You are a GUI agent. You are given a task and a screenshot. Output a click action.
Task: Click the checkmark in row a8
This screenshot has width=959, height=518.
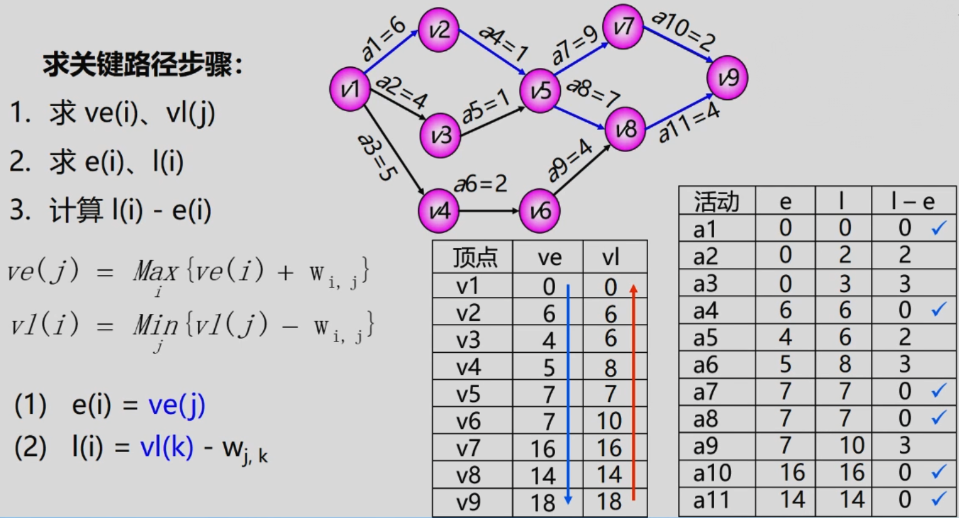(x=939, y=417)
